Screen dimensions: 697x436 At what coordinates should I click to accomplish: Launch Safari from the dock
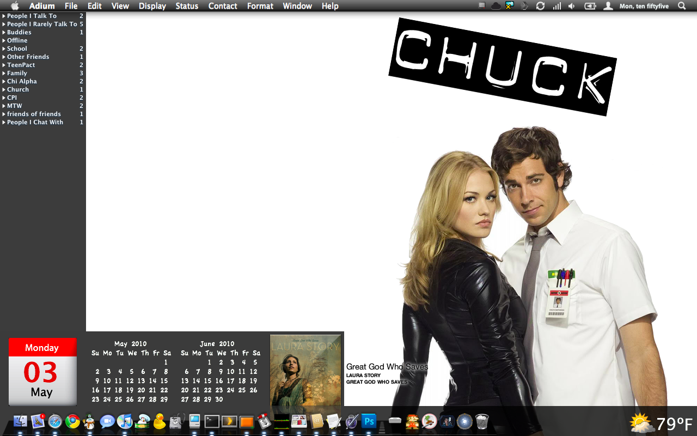pyautogui.click(x=55, y=421)
